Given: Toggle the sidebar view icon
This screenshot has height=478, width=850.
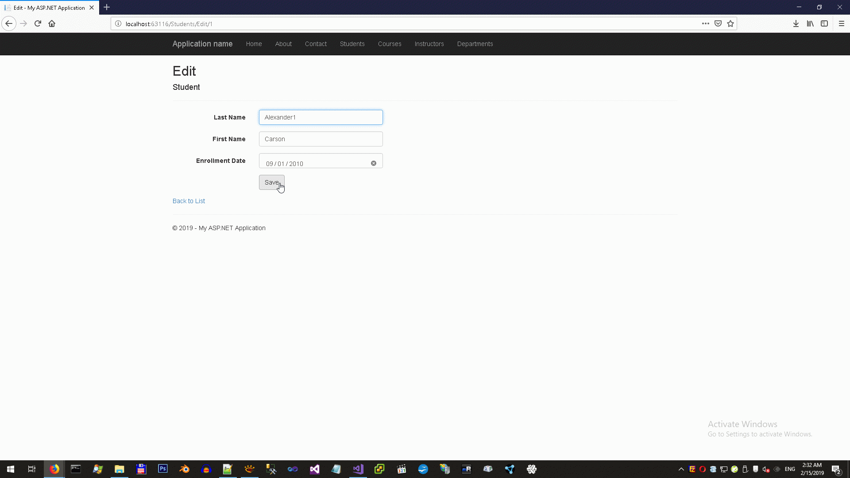Looking at the screenshot, I should 824,23.
